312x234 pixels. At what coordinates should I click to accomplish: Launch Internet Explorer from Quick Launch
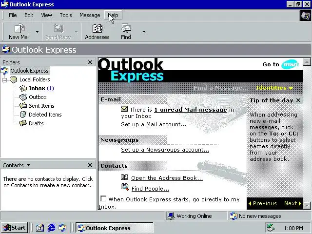coord(51,228)
